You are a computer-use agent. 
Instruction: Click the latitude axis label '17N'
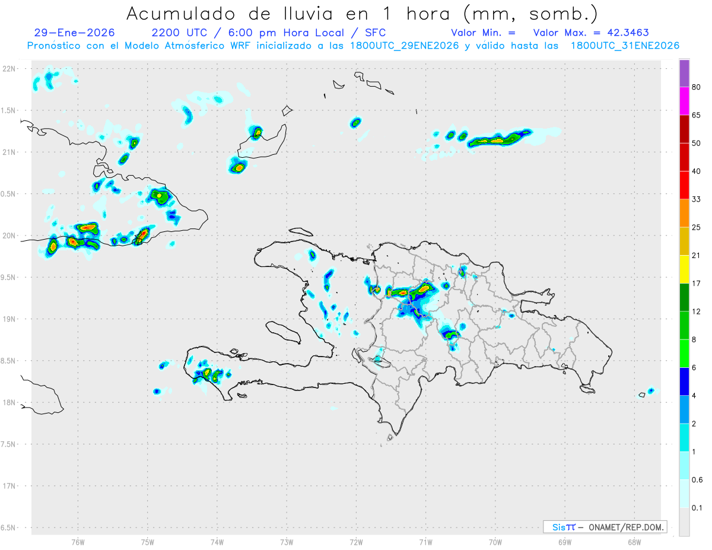(10, 486)
